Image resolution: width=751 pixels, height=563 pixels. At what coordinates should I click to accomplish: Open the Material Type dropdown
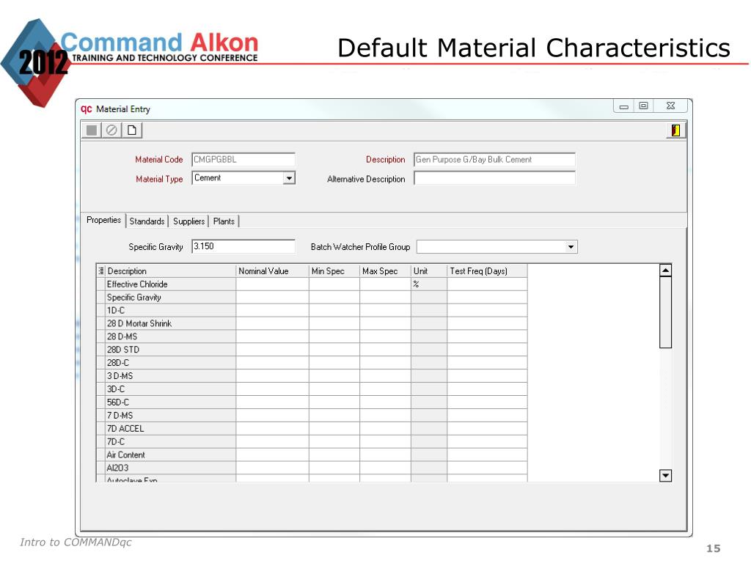coord(289,178)
